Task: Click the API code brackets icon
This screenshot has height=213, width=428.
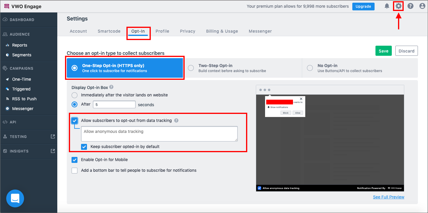Action: click(x=5, y=122)
